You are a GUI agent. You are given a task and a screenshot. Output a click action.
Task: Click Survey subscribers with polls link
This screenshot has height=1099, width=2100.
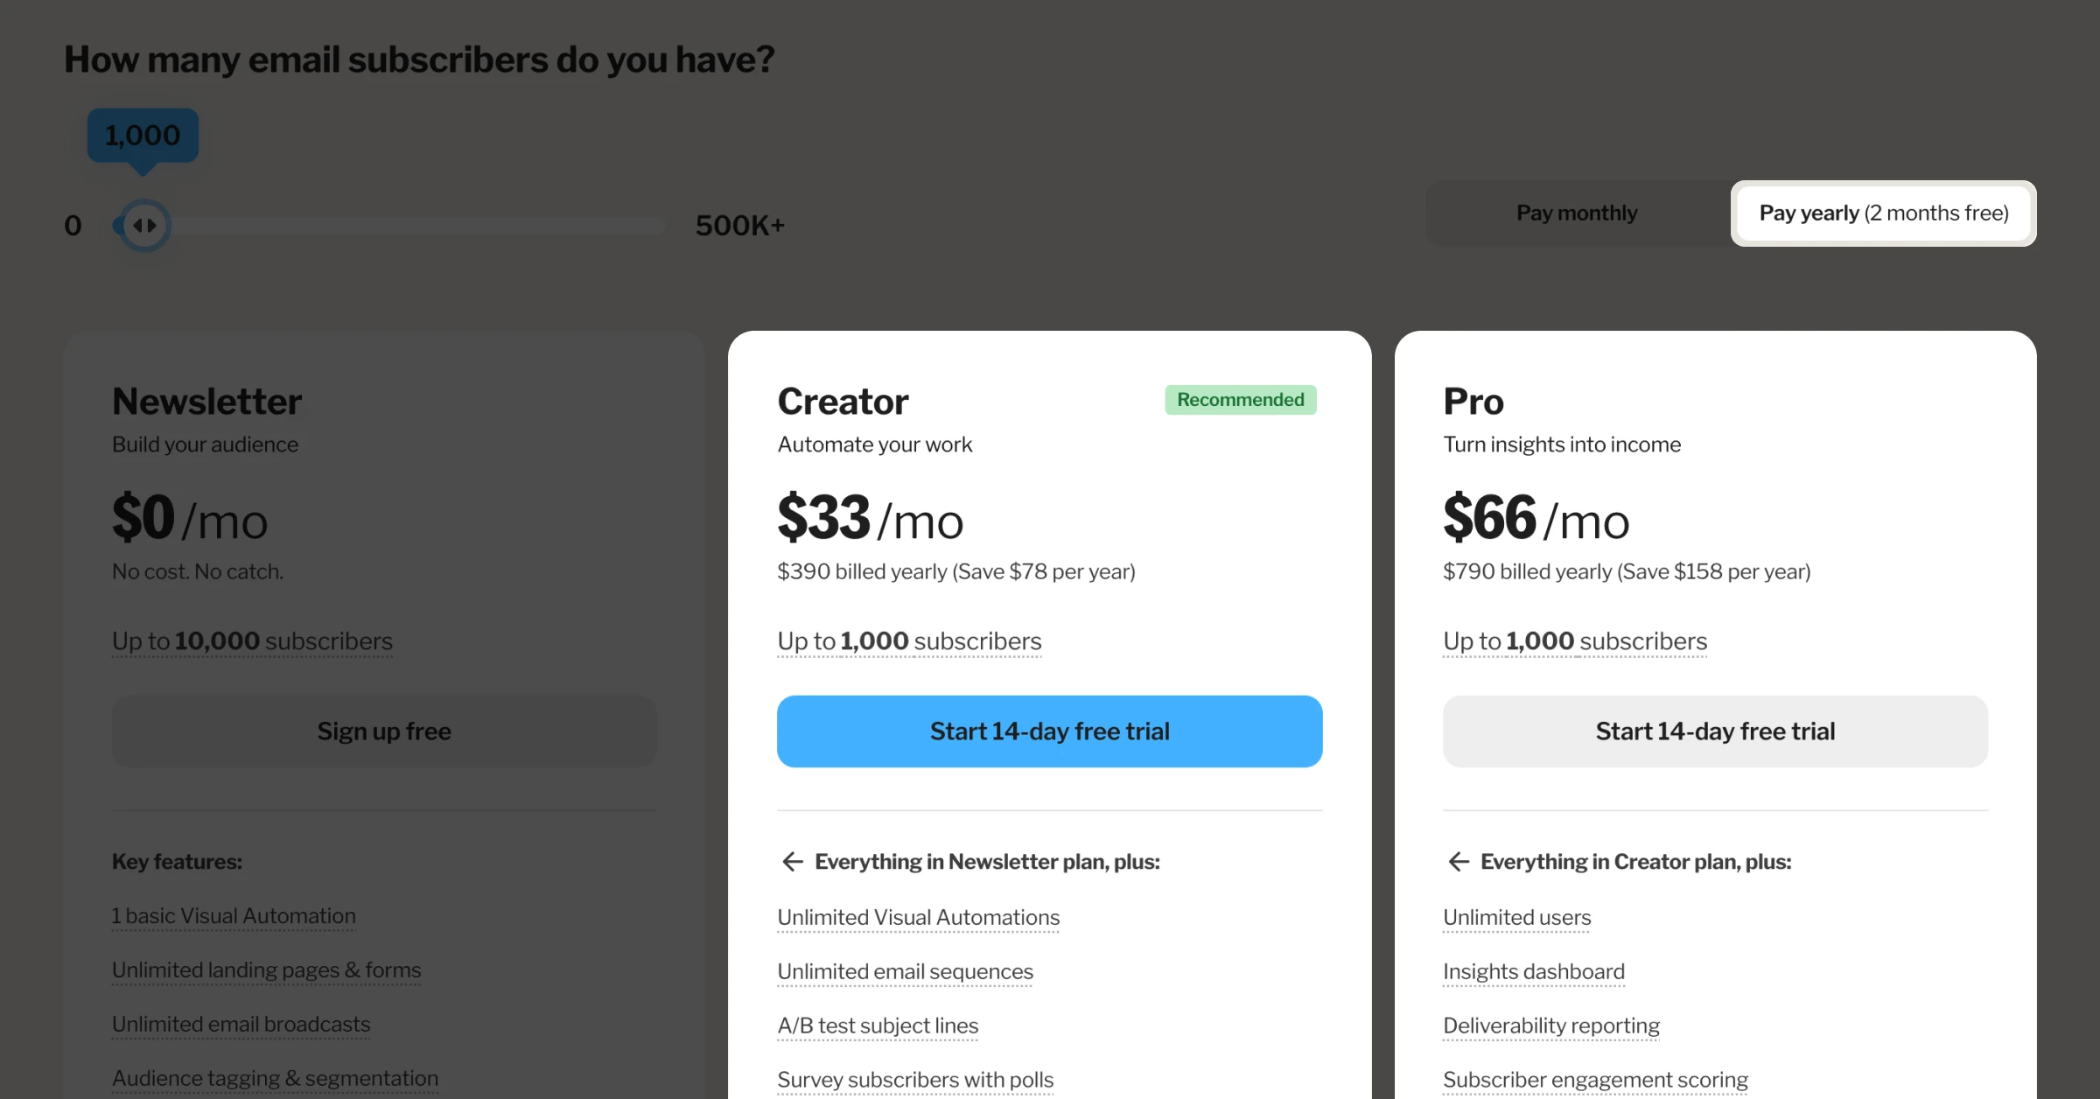(915, 1079)
